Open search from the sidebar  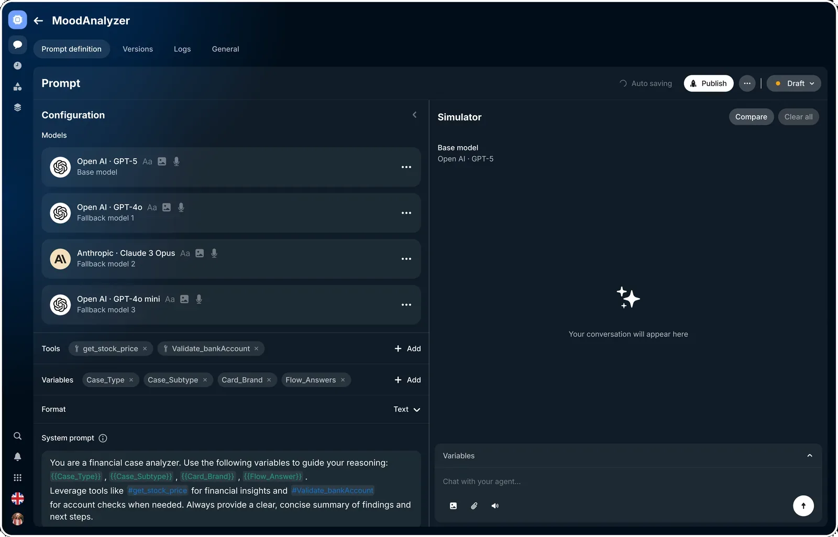(17, 436)
